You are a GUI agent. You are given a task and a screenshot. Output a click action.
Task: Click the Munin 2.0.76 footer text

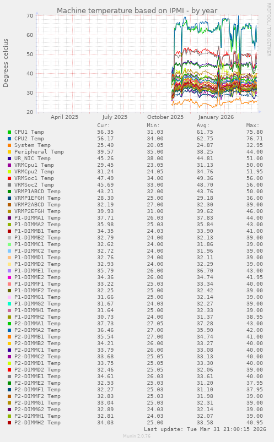[137, 436]
